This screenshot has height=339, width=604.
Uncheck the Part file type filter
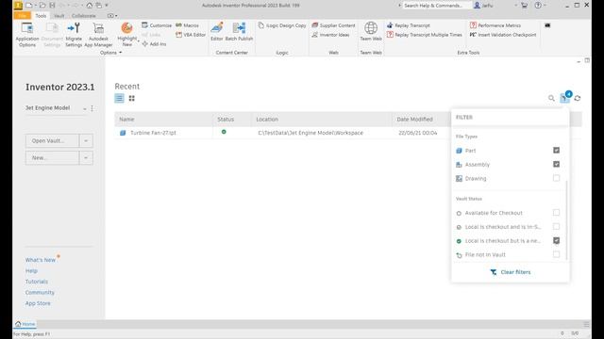(556, 151)
